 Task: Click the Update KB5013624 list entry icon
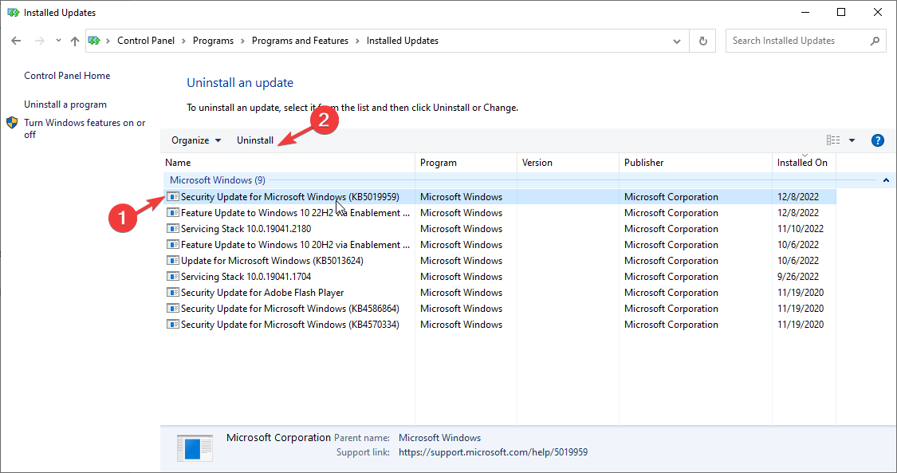pyautogui.click(x=172, y=260)
